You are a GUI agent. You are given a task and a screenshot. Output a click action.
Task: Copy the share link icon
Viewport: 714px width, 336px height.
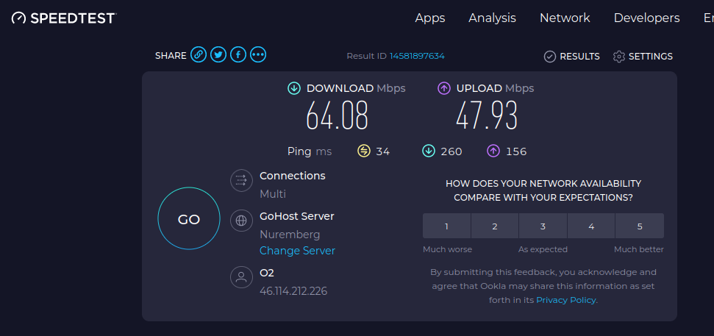[x=199, y=54]
